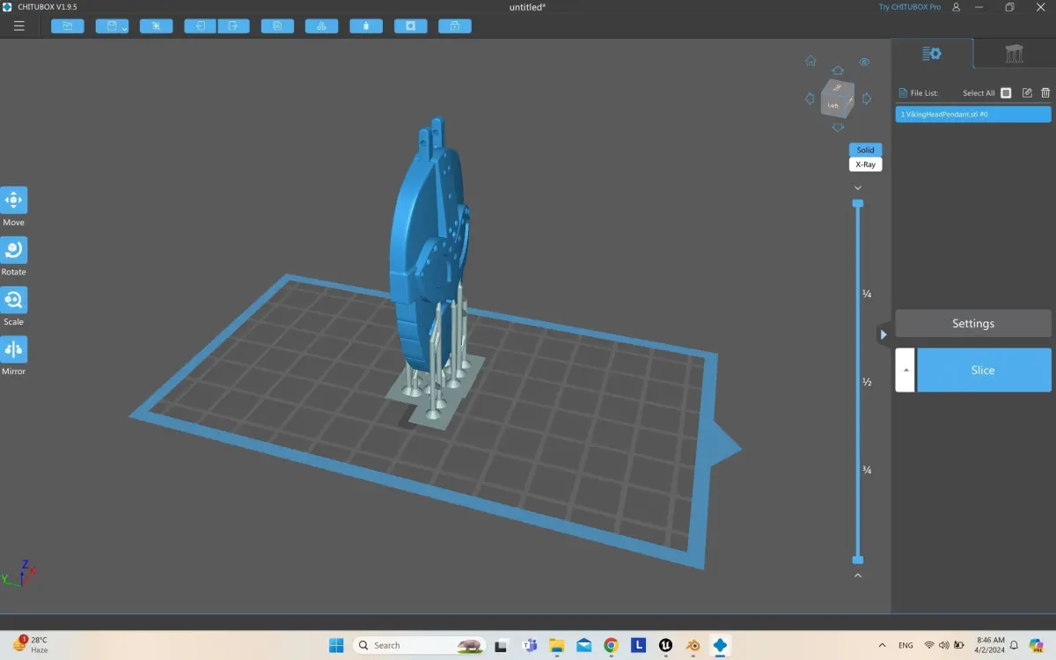
Task: Open a file with the folder toolbar icon
Action: click(68, 26)
